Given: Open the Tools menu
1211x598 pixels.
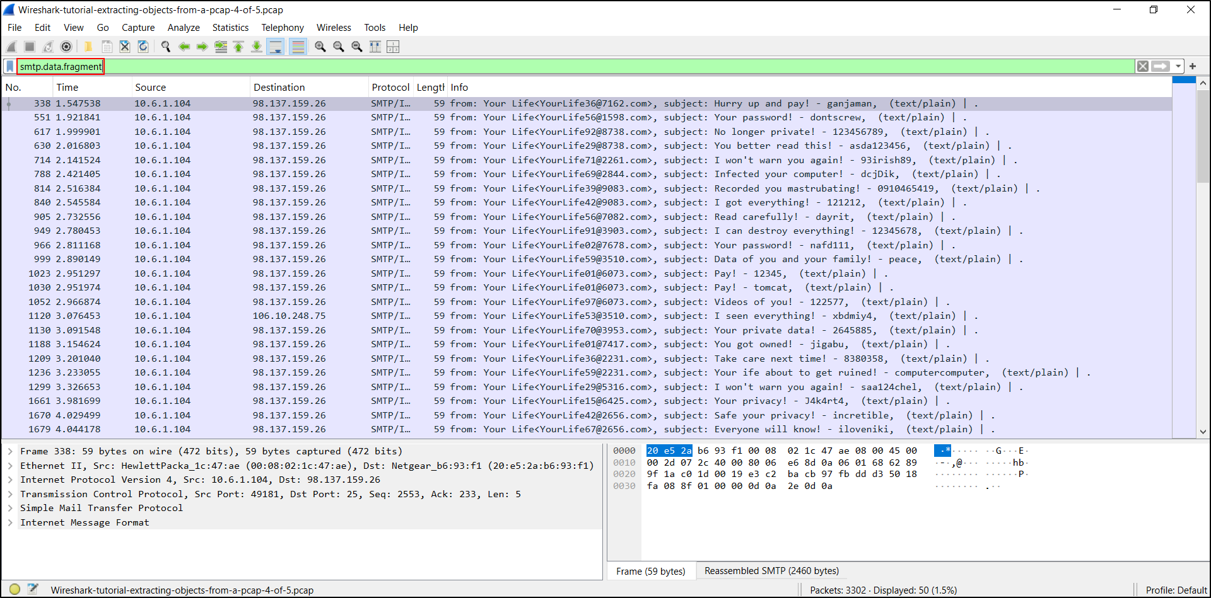Looking at the screenshot, I should pyautogui.click(x=375, y=28).
